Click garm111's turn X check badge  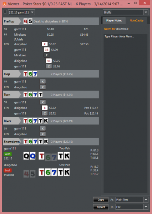(x=42, y=102)
